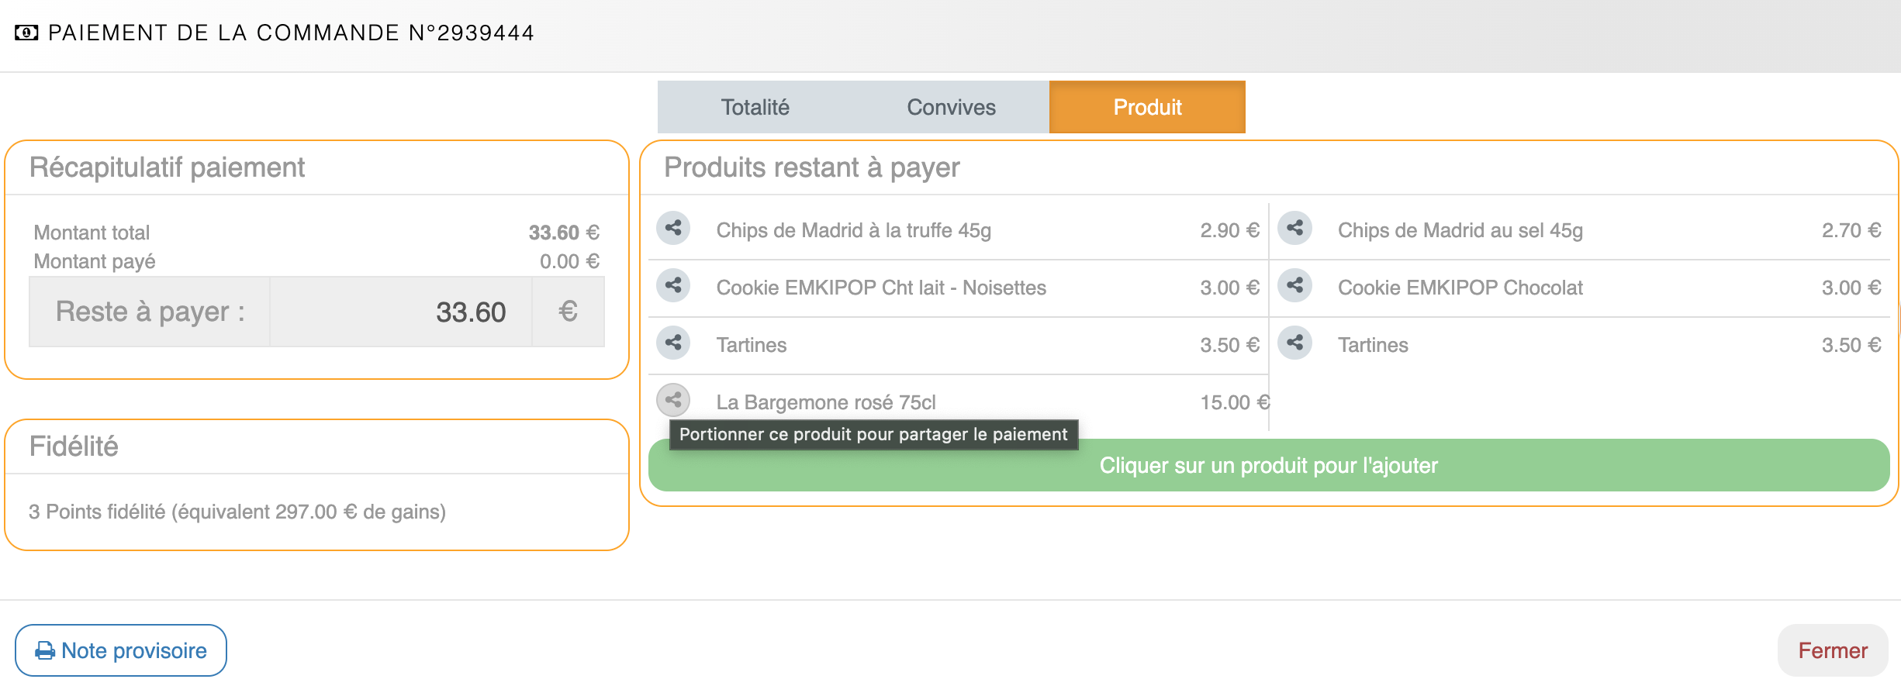
Task: Click share icon for left Tartines
Action: (673, 343)
